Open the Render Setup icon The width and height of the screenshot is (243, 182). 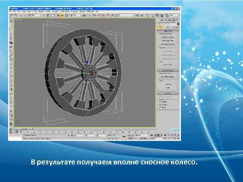[x=167, y=15]
